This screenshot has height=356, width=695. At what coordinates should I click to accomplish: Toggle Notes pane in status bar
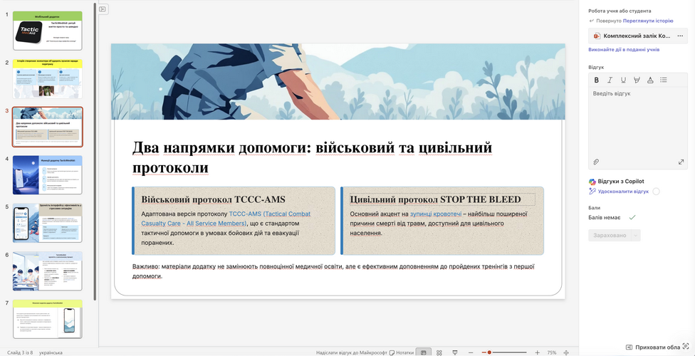point(401,352)
